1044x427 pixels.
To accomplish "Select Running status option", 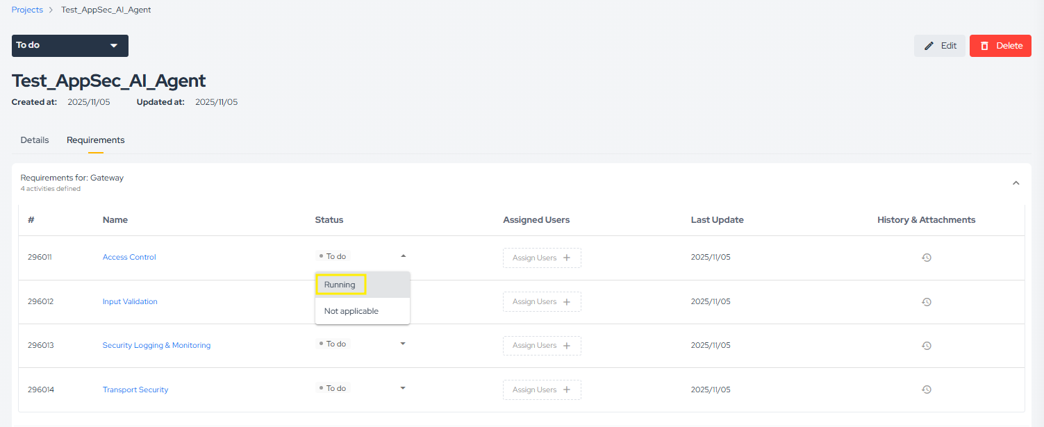I will point(340,285).
